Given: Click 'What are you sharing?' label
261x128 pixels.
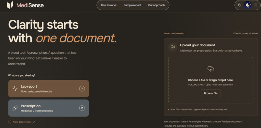Looking at the screenshot, I should (x=22, y=75).
